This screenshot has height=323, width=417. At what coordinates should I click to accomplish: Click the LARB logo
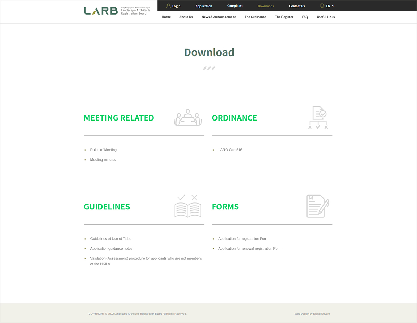(x=117, y=11)
